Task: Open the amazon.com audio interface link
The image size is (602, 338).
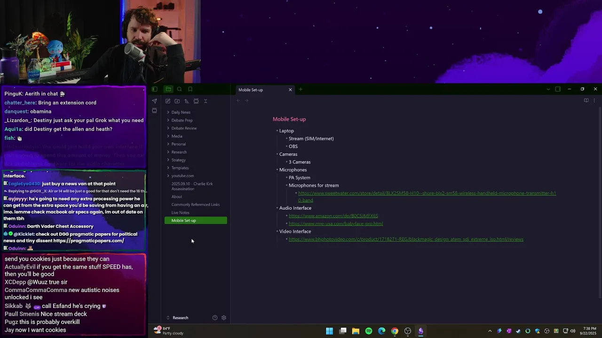Action: click(x=333, y=216)
